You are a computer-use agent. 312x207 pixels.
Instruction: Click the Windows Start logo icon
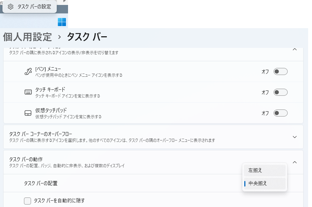[62, 22]
